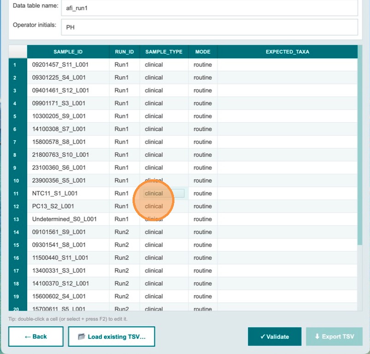370x354 pixels.
Task: Select cell 14100308_S7_L001
Action: click(68, 129)
